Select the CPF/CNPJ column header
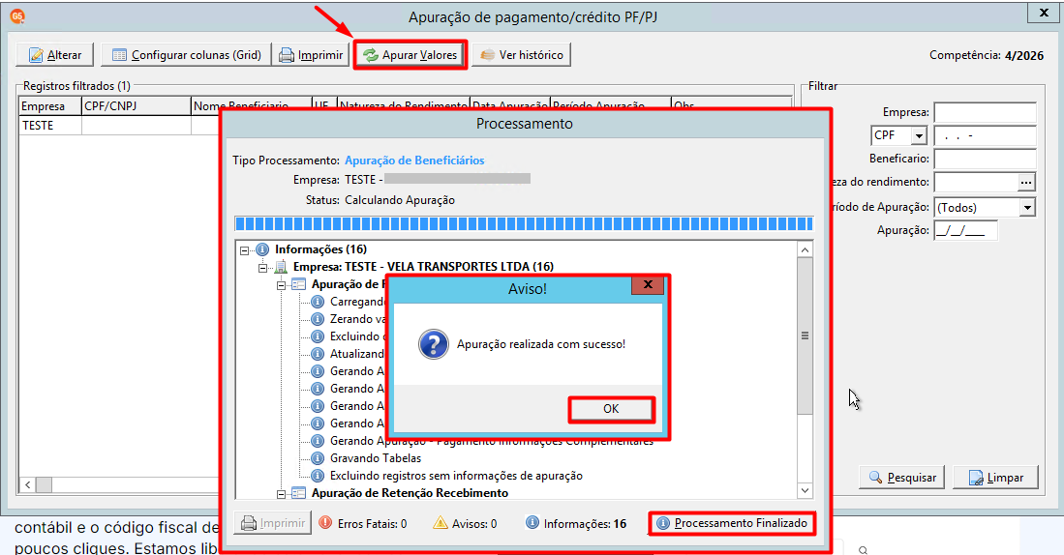1064x555 pixels. pyautogui.click(x=137, y=106)
